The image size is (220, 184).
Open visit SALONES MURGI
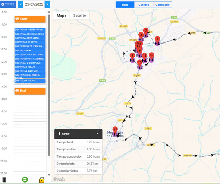click(x=30, y=38)
